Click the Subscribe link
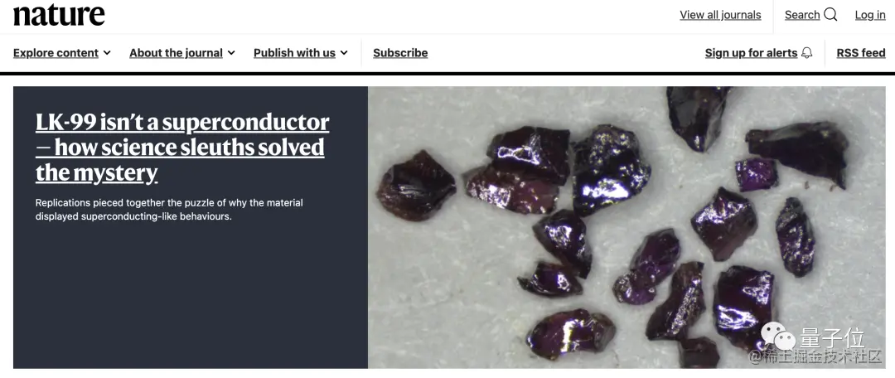 400,52
